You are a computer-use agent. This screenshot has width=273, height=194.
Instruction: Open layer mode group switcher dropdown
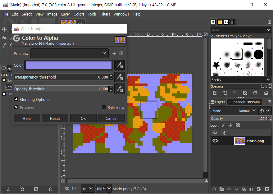(x=265, y=111)
